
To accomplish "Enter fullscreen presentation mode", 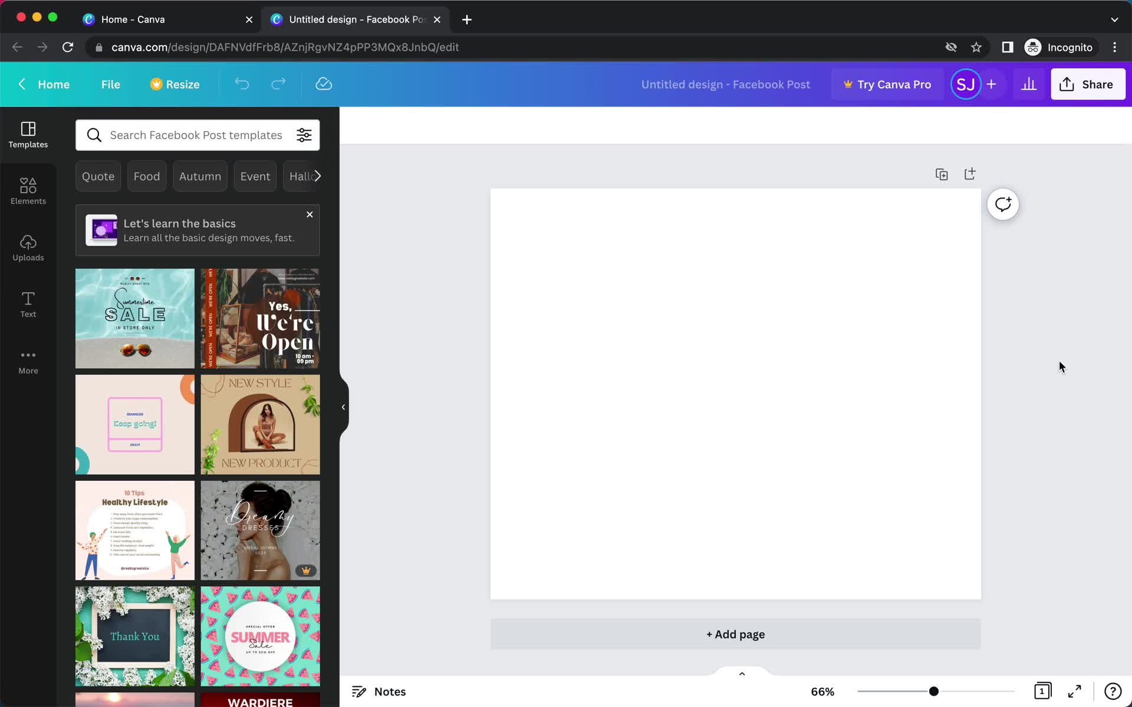I will pyautogui.click(x=1075, y=691).
